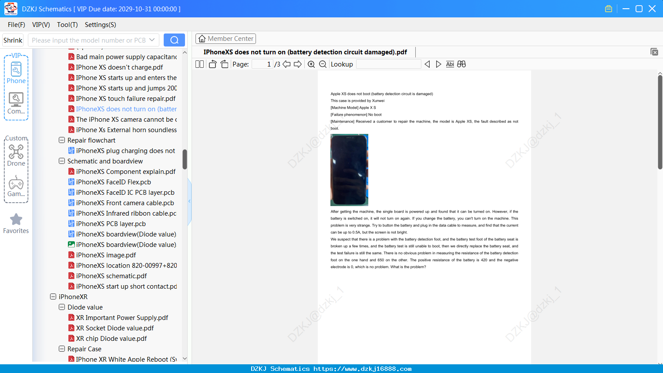Click the tree panel scroll-up arrow
The image size is (663, 373).
click(185, 53)
